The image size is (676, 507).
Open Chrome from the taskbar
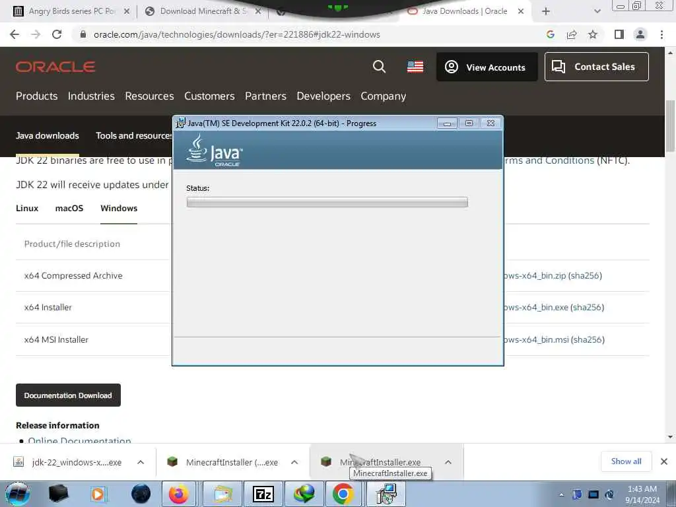click(x=343, y=494)
